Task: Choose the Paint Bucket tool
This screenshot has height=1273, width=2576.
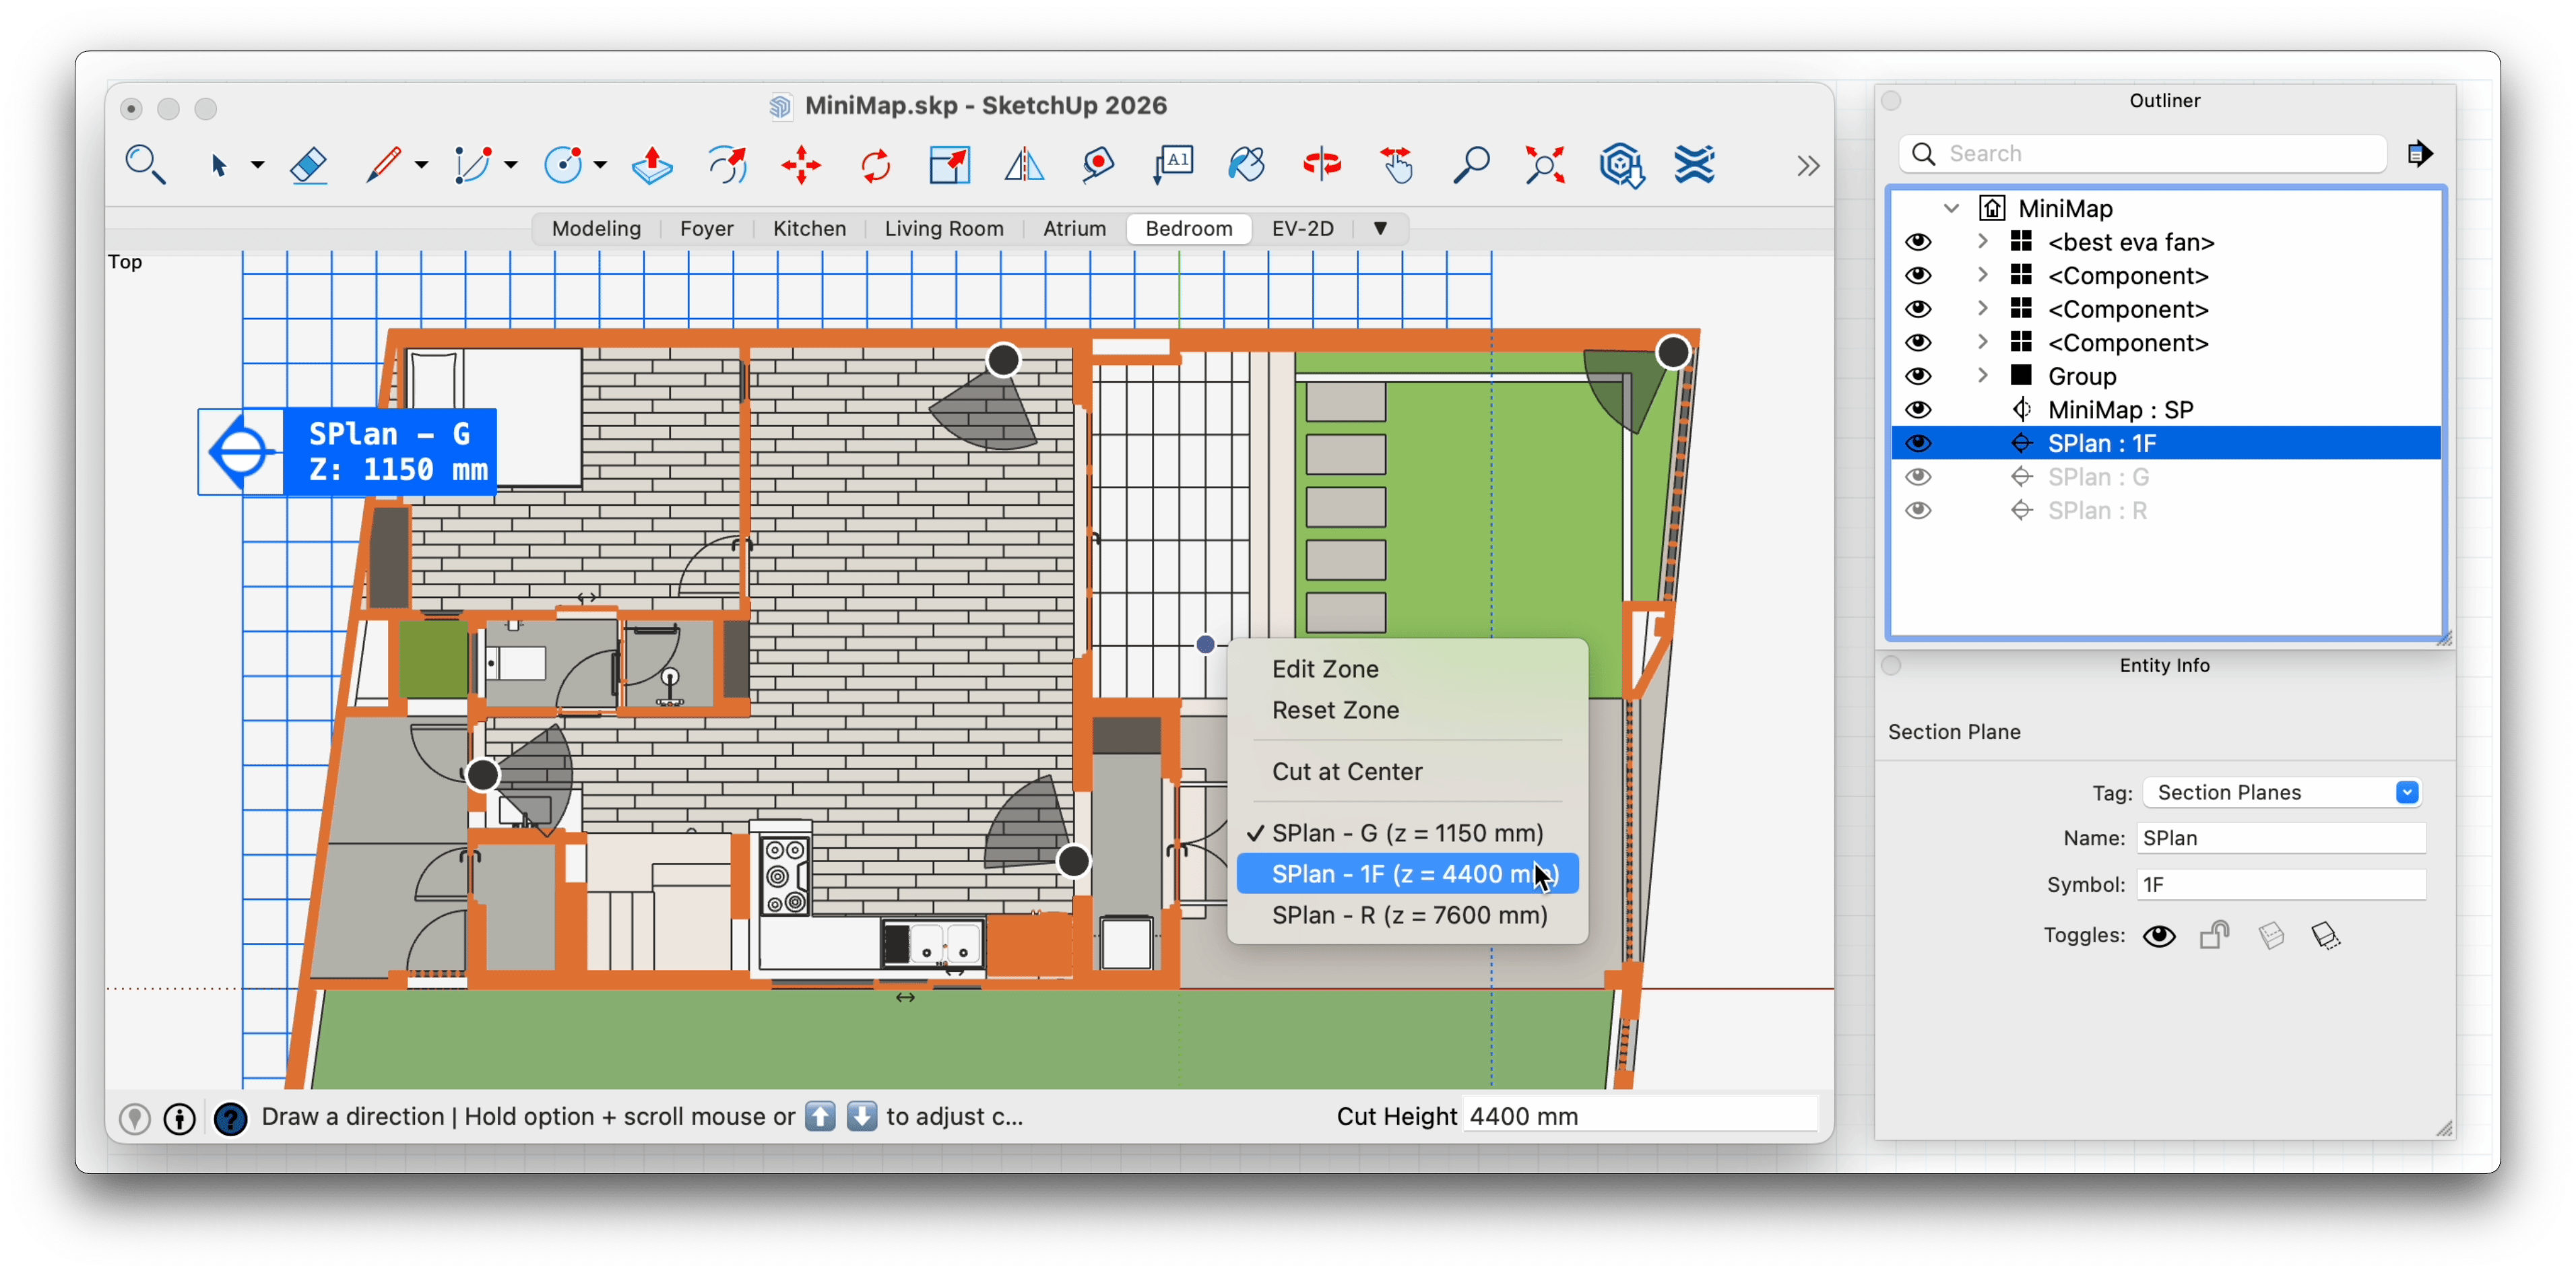Action: tap(1246, 165)
